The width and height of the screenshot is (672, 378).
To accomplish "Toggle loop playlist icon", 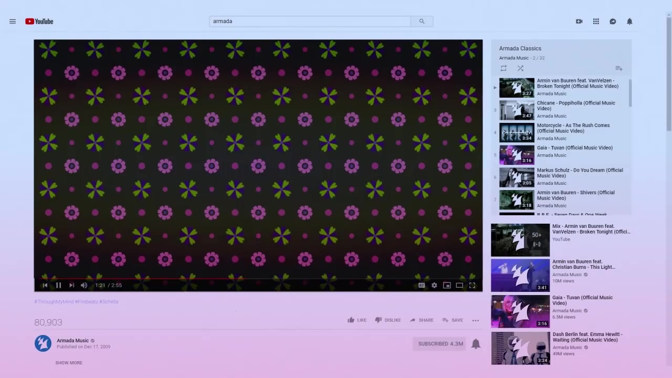I will click(503, 68).
